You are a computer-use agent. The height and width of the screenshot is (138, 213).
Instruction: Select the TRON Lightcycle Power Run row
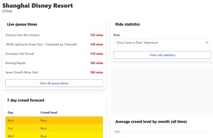[54, 44]
